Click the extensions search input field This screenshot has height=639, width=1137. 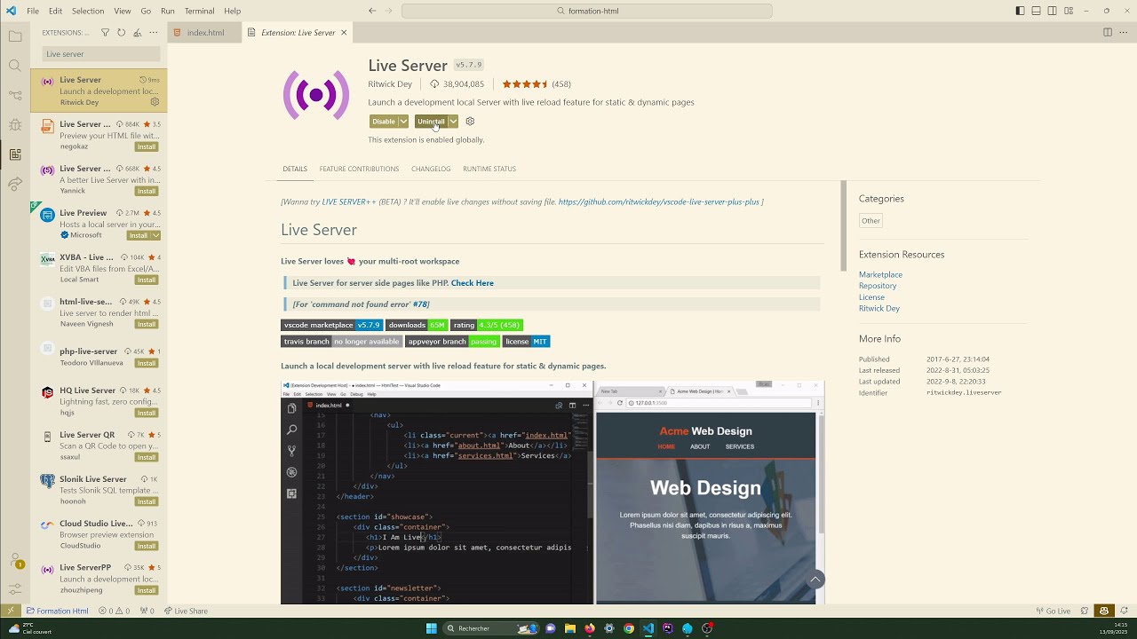[101, 54]
